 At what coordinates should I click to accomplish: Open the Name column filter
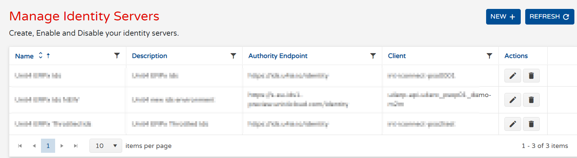click(x=117, y=56)
